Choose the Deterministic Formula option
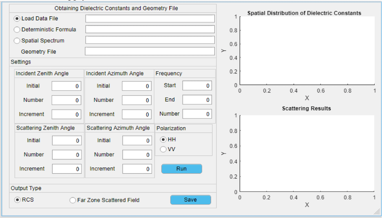The image size is (382, 218). coord(17,30)
